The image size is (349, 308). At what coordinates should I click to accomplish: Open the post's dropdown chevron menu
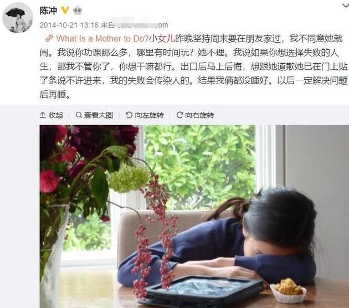click(x=345, y=6)
